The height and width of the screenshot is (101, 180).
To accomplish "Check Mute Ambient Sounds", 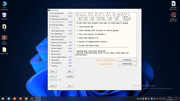I will pos(50,36).
